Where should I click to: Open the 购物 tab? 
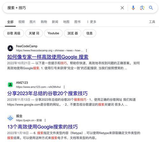point(44,22)
